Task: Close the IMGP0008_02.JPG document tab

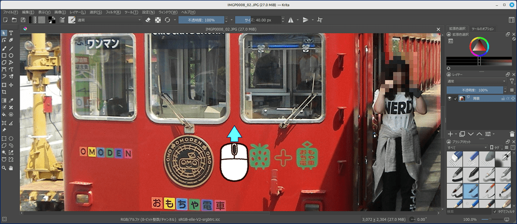Action: coord(438,29)
